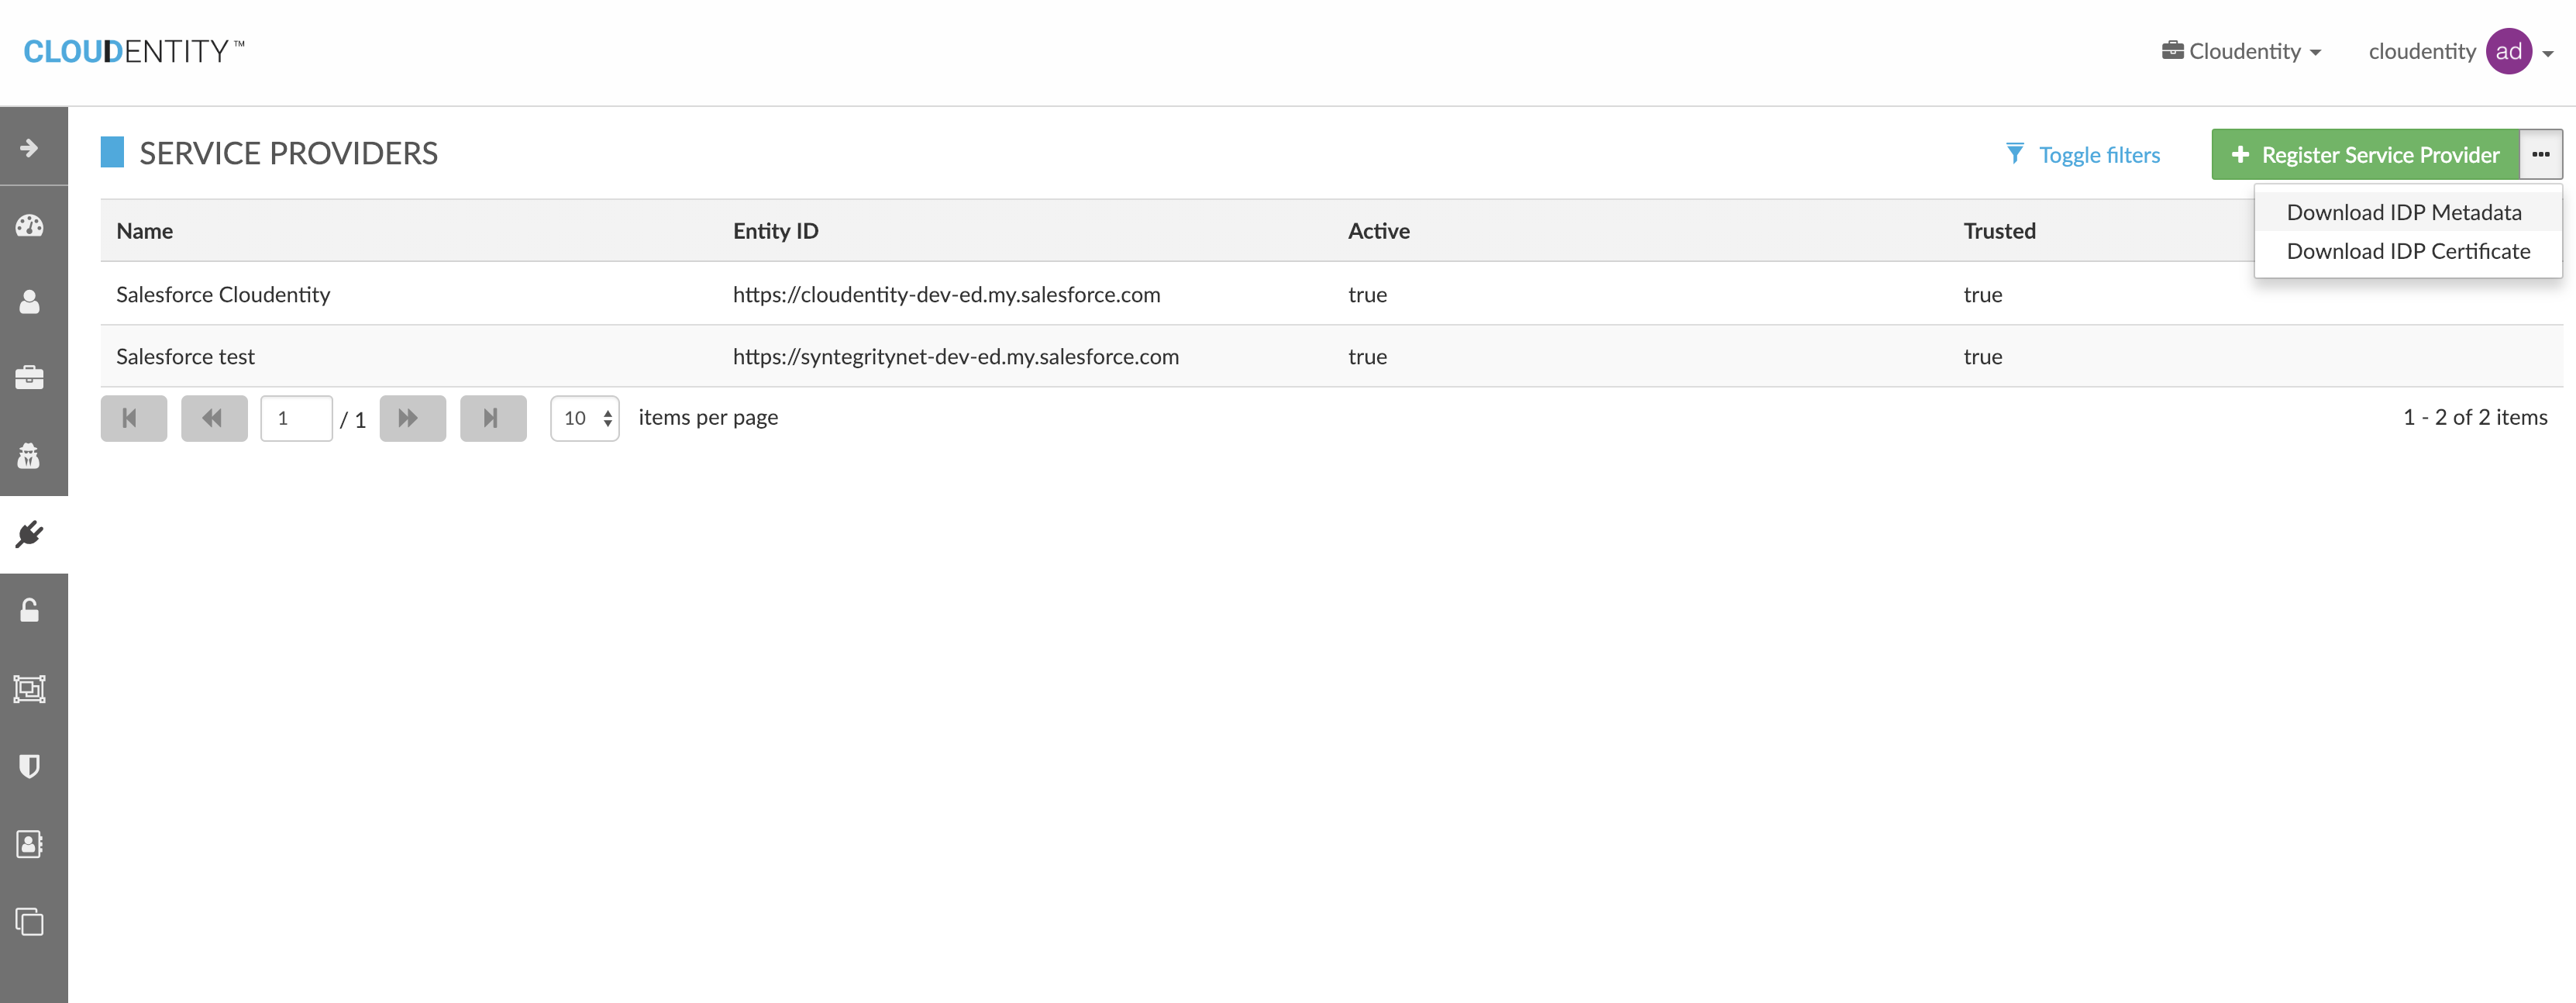Image resolution: width=2576 pixels, height=1003 pixels.
Task: Select the plug connections icon in sidebar
Action: [x=30, y=534]
